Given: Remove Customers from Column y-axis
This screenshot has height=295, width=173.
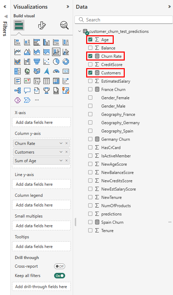Looking at the screenshot, I should pos(67,152).
